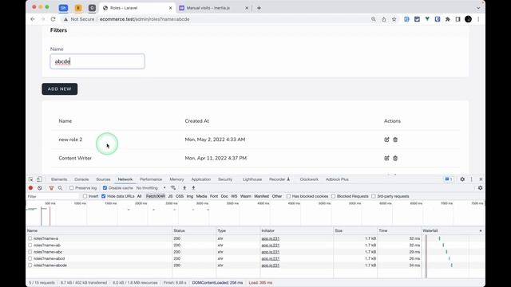Click the Name filter input with abcde
Viewport: 511px width, 287px height.
click(97, 61)
